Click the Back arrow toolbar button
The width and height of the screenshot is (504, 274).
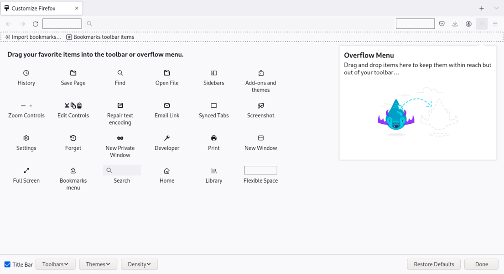[x=9, y=24]
